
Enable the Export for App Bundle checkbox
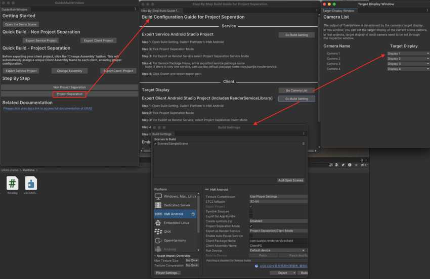pyautogui.click(x=251, y=216)
